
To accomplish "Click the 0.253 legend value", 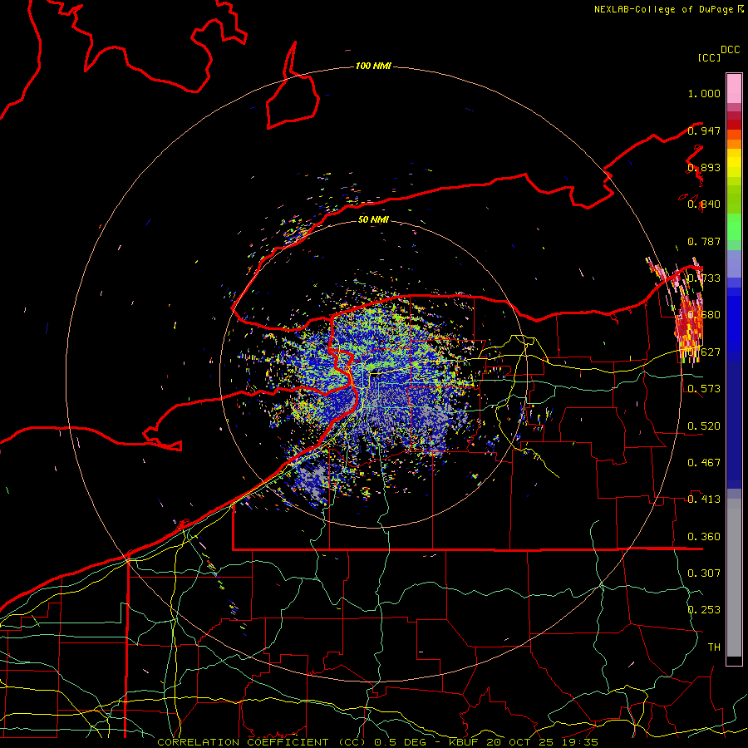I will [704, 610].
